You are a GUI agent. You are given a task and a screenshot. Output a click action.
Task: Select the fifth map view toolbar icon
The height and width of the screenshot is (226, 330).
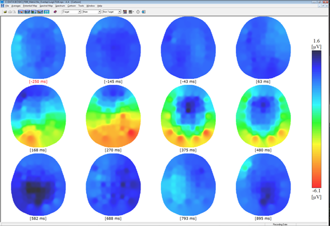(x=46, y=12)
